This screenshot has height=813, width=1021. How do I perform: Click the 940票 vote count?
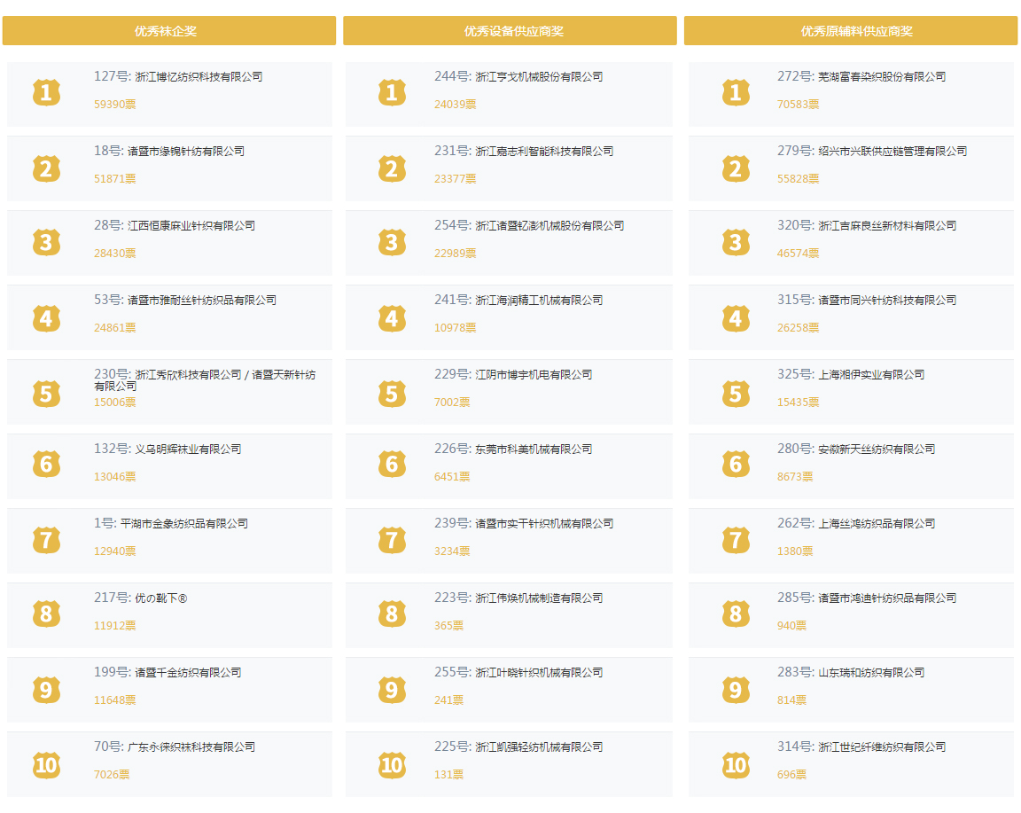tap(791, 625)
